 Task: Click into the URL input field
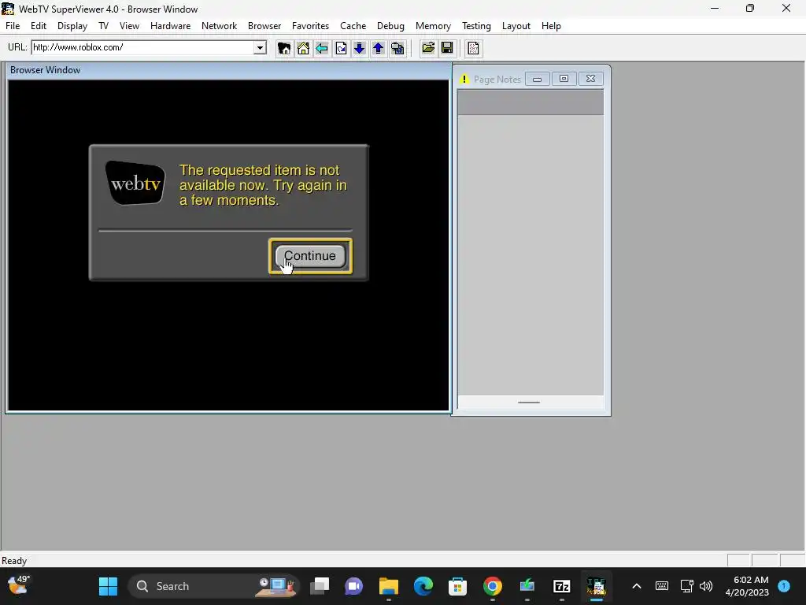pos(143,48)
